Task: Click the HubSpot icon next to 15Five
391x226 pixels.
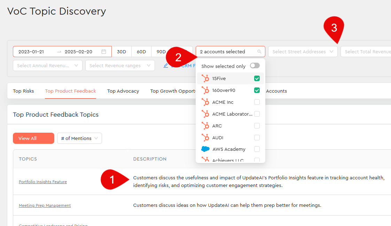Action: coord(205,78)
